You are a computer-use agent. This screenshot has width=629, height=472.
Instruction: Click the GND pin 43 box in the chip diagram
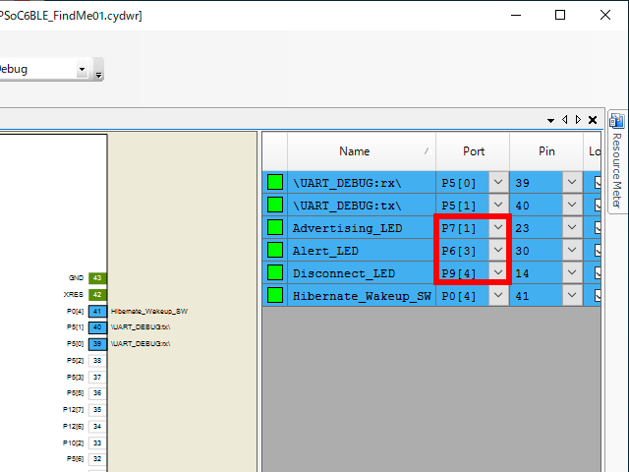[97, 277]
